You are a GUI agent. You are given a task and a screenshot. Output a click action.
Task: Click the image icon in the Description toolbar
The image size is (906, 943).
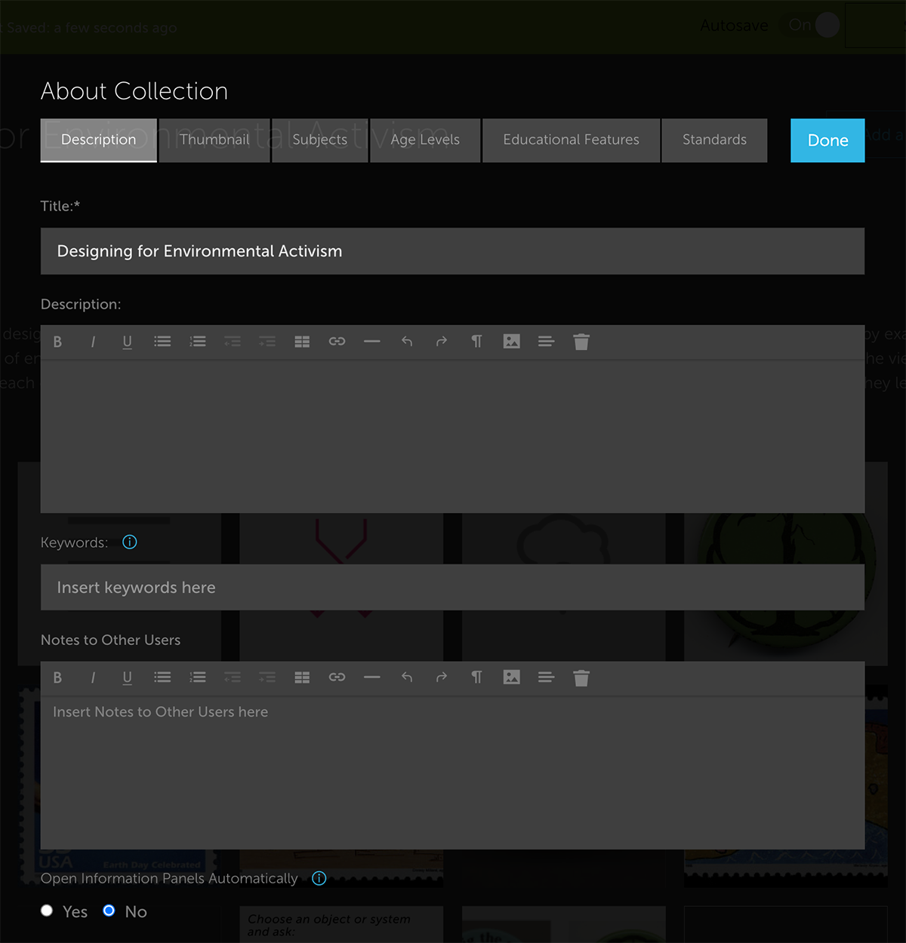point(511,342)
